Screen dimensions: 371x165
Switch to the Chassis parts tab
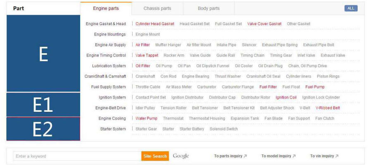(x=157, y=8)
